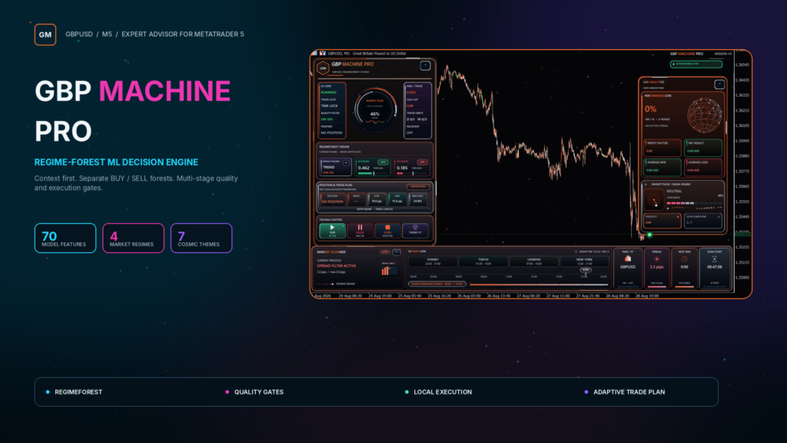787x443 pixels.
Task: Select the New York session tab
Action: click(585, 261)
